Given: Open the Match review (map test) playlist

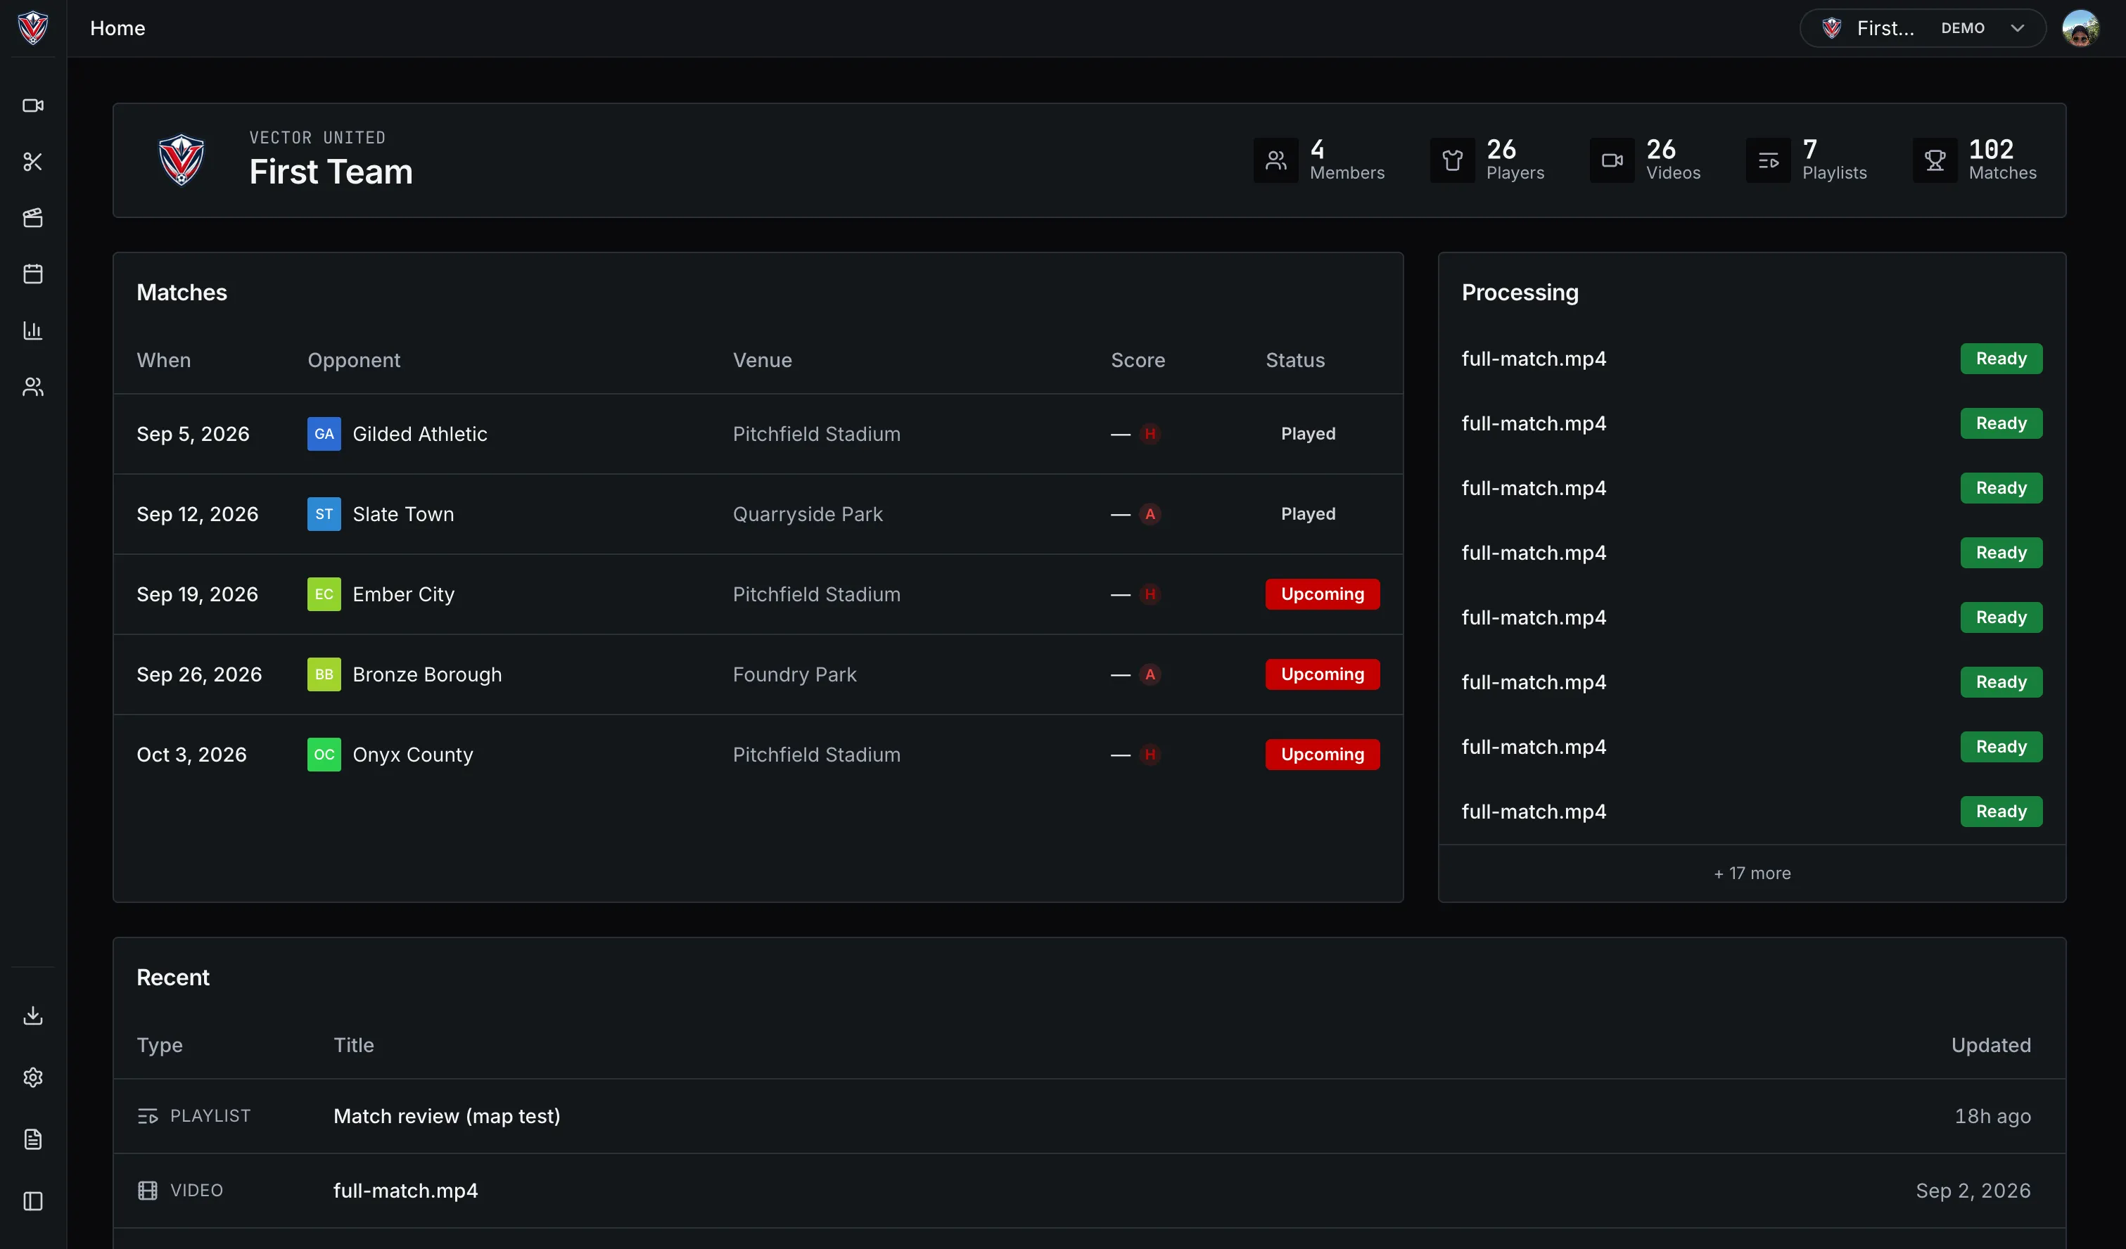Looking at the screenshot, I should pyautogui.click(x=446, y=1116).
